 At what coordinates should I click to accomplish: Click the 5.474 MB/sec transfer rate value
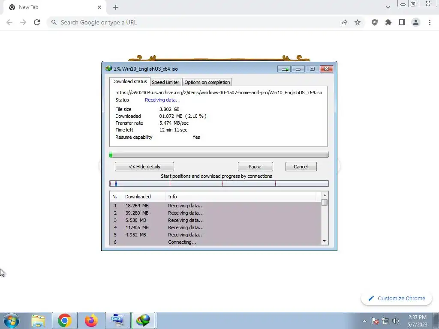pyautogui.click(x=174, y=123)
